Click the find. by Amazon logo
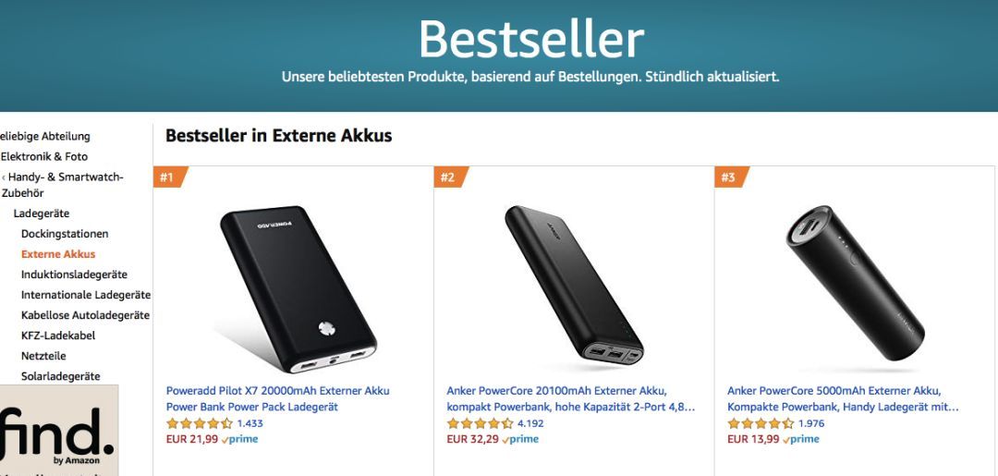 (58, 436)
